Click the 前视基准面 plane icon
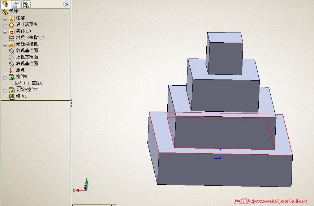Screen dimensions: 314x206 (11, 51)
